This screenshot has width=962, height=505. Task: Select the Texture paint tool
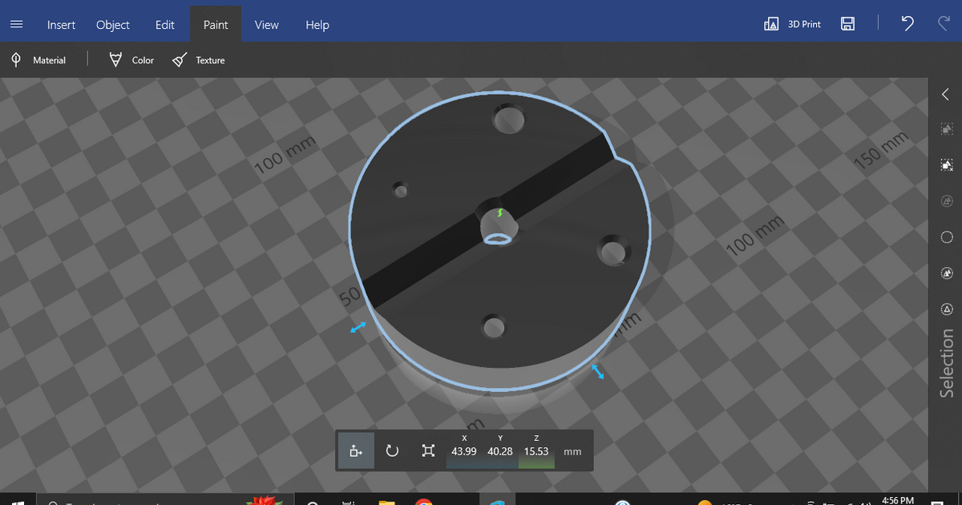coord(199,60)
